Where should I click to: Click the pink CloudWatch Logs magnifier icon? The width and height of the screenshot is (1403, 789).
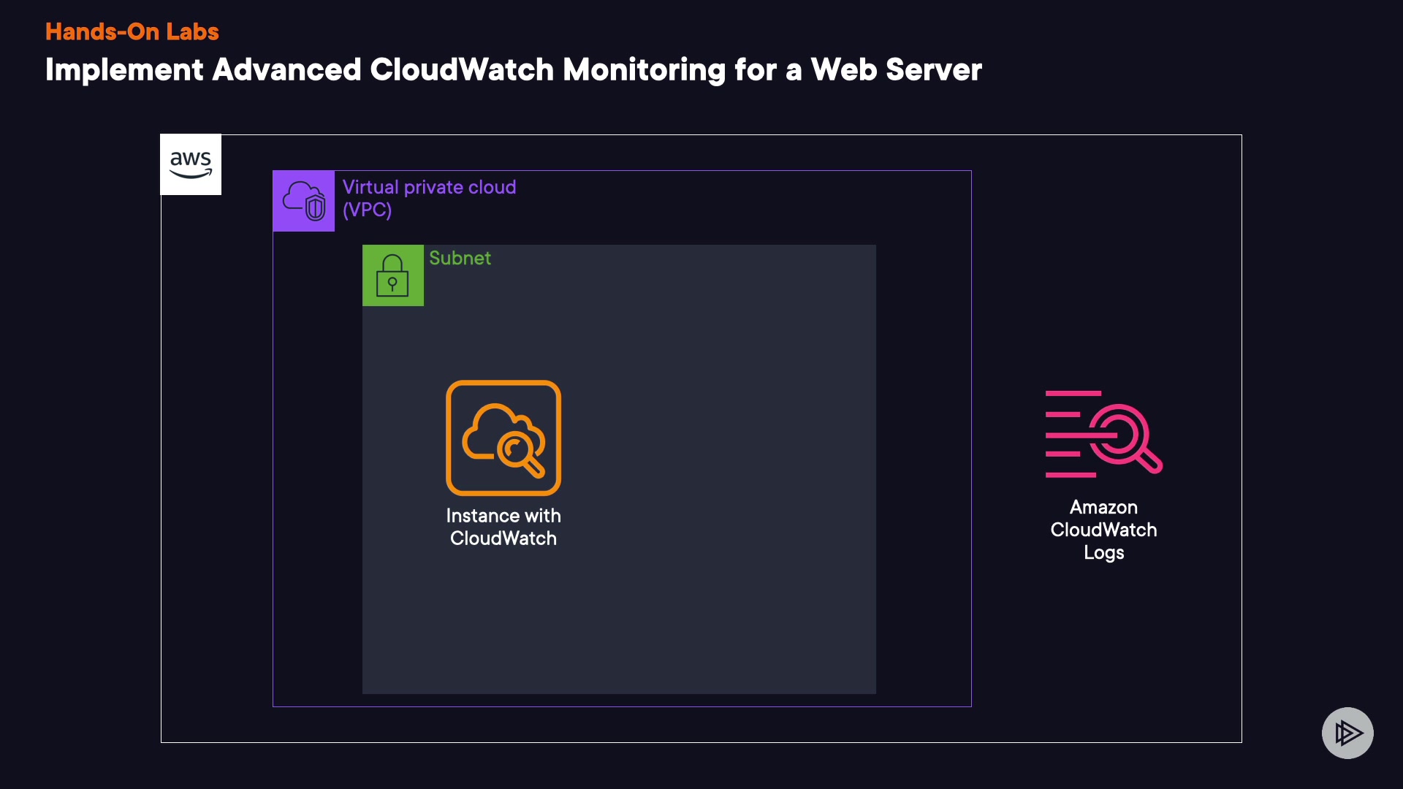point(1103,433)
